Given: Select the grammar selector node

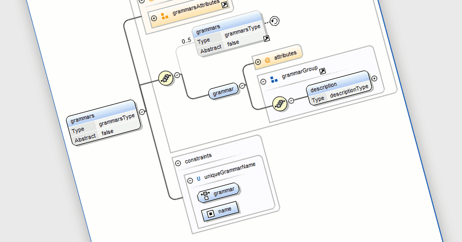Looking at the screenshot, I should pos(218,192).
